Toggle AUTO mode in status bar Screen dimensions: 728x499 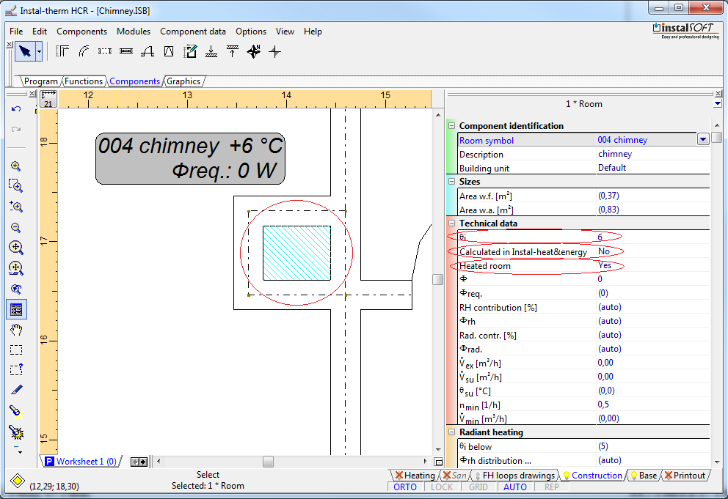[x=515, y=487]
